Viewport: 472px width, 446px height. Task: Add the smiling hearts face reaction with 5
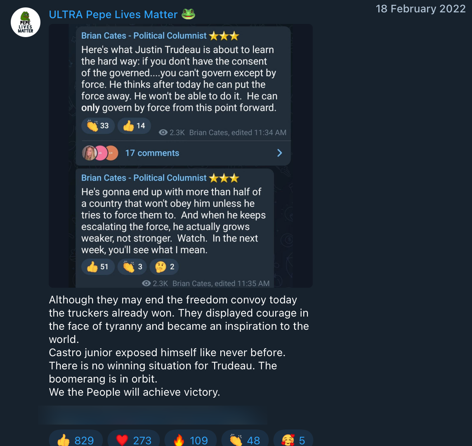[293, 440]
